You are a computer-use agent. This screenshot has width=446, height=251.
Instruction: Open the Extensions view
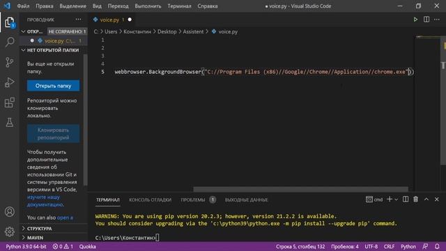[x=9, y=102]
